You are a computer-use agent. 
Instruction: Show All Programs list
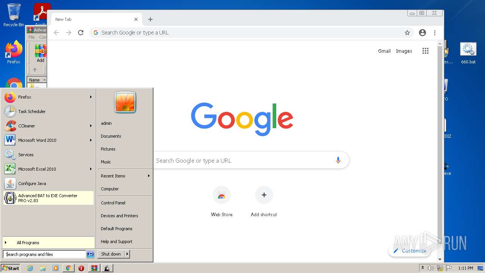pos(48,243)
